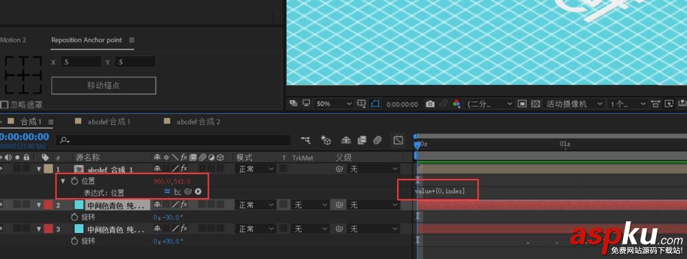Toggle pixel aspect ratio correction icon
Viewport: 687px width, 259px height.
coord(655,104)
